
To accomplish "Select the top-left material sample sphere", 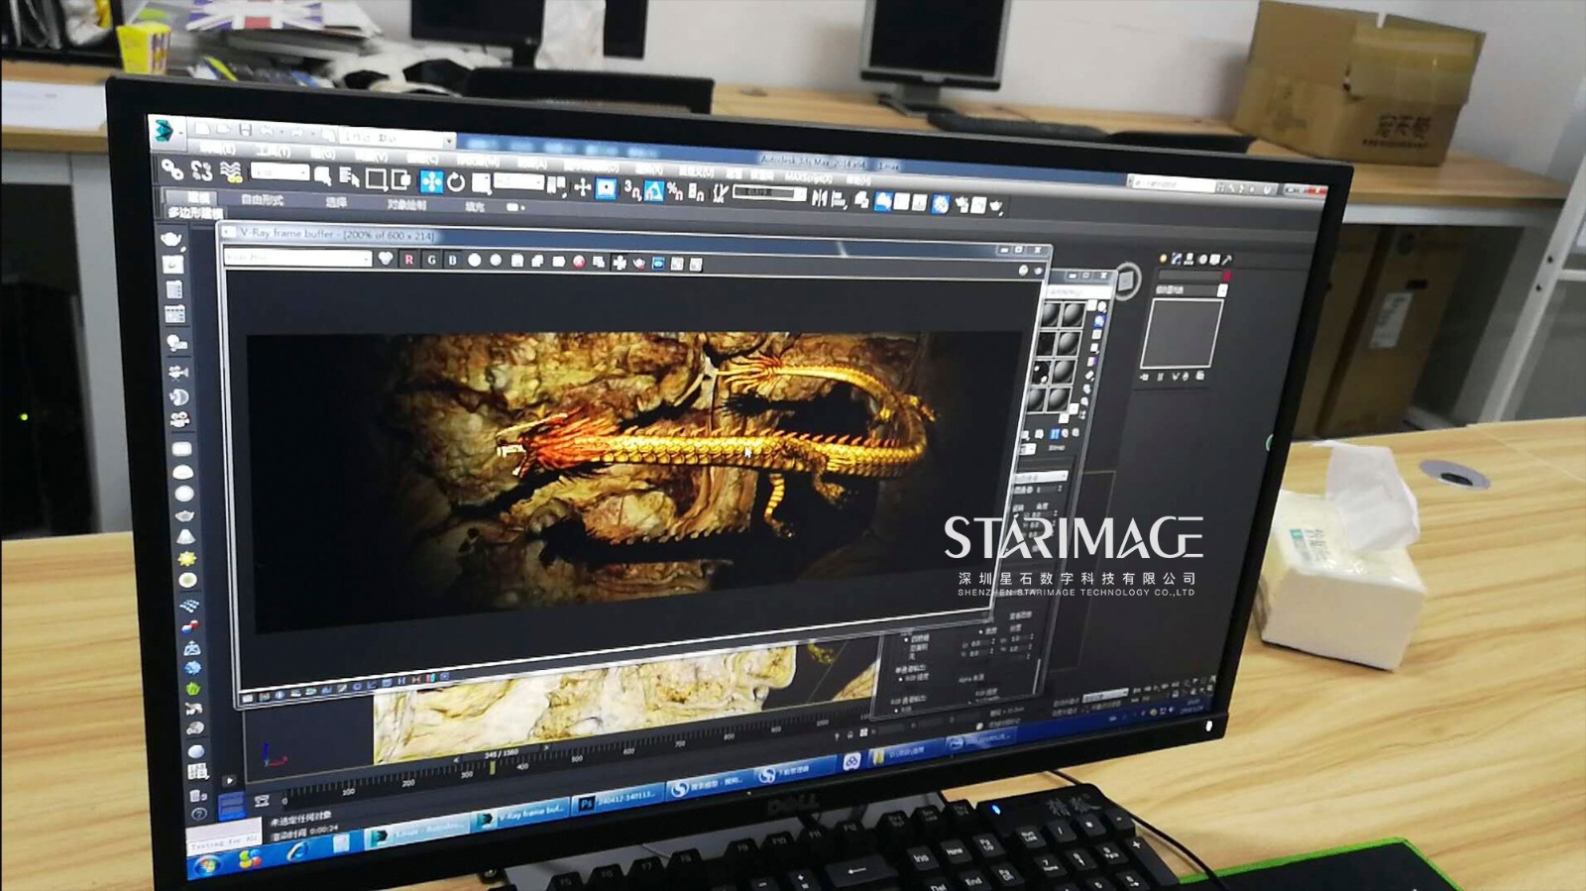I will pyautogui.click(x=1051, y=314).
